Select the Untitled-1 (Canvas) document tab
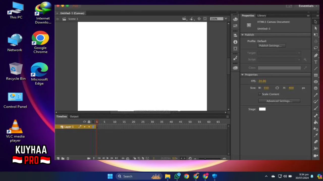Image resolution: width=323 pixels, height=181 pixels. pos(72,13)
